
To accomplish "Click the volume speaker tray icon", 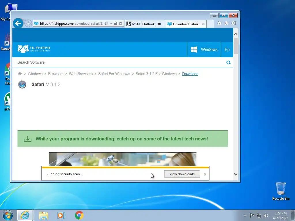I will (x=266, y=216).
